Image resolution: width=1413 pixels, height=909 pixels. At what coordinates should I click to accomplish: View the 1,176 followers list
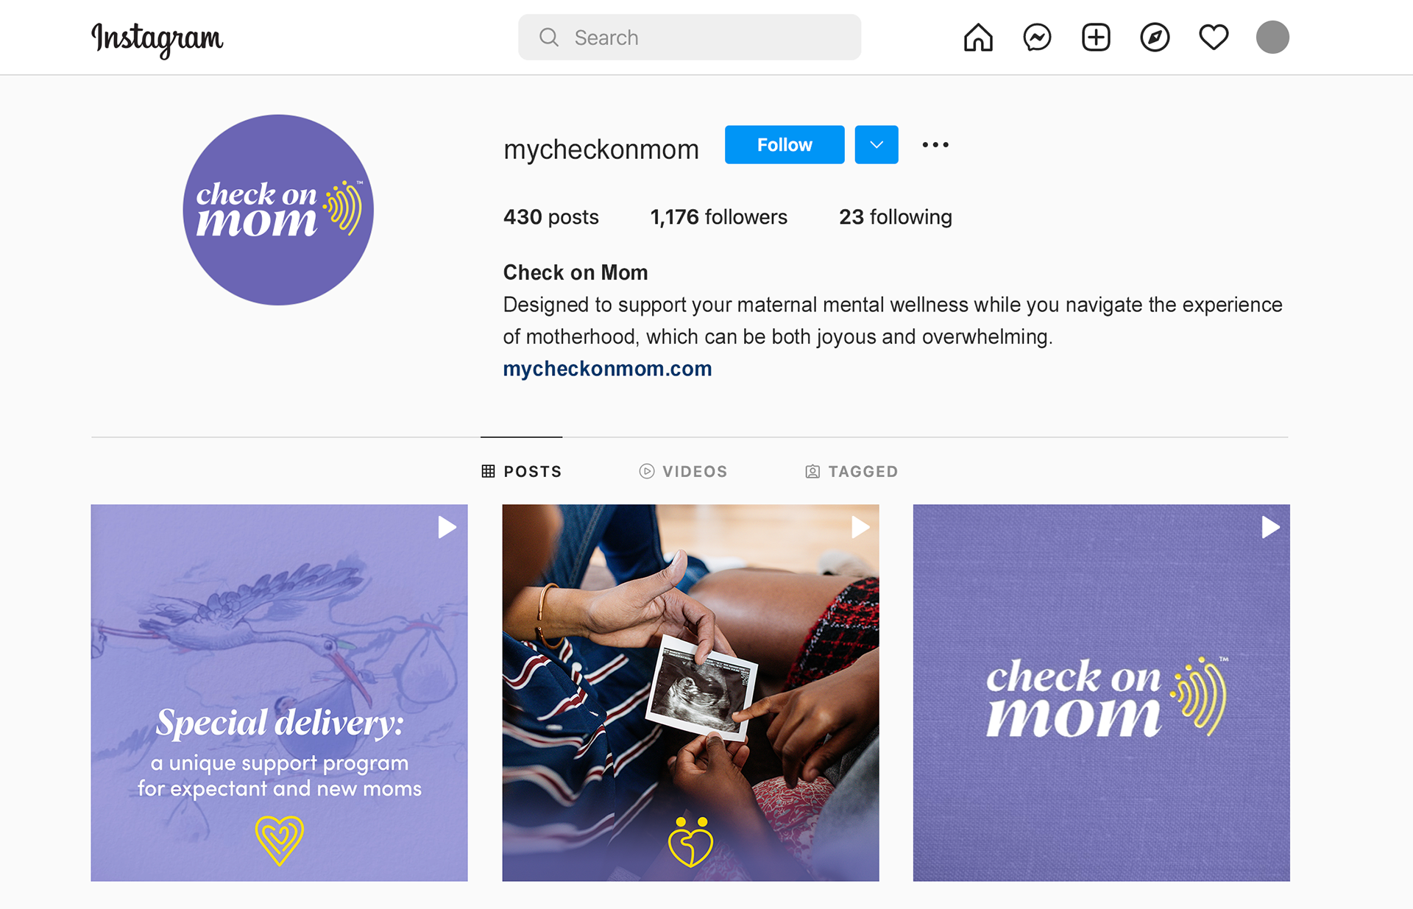(718, 217)
